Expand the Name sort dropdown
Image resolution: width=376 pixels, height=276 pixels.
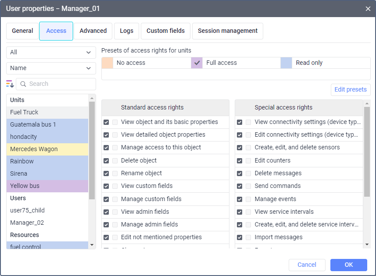51,68
